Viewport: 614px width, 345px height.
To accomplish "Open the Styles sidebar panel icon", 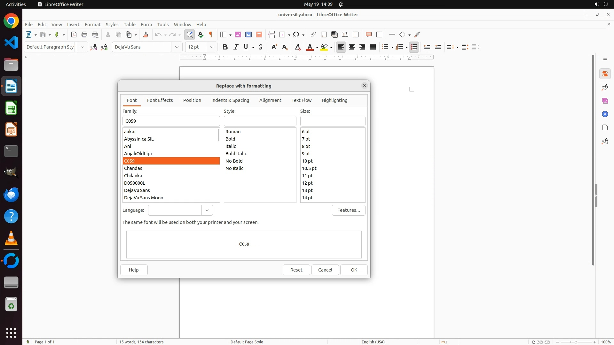I will click(605, 87).
